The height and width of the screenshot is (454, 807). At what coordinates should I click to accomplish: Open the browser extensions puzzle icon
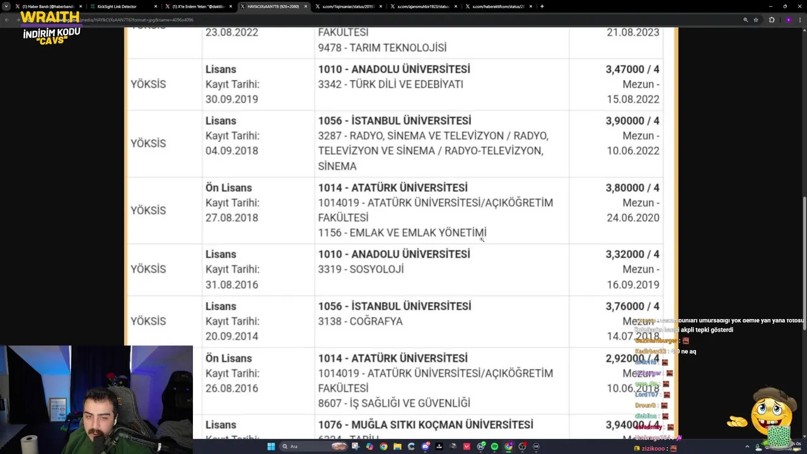772,20
